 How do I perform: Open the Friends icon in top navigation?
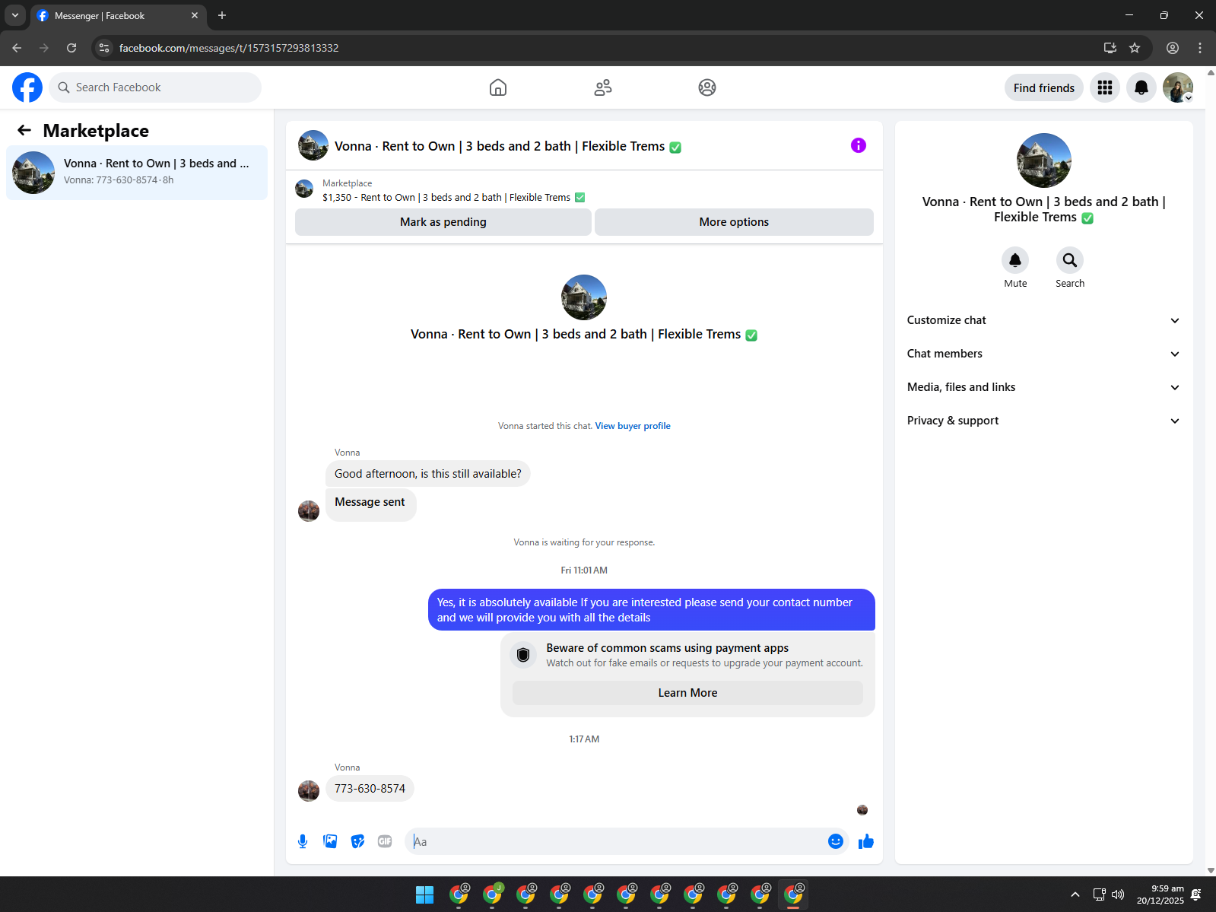[603, 87]
